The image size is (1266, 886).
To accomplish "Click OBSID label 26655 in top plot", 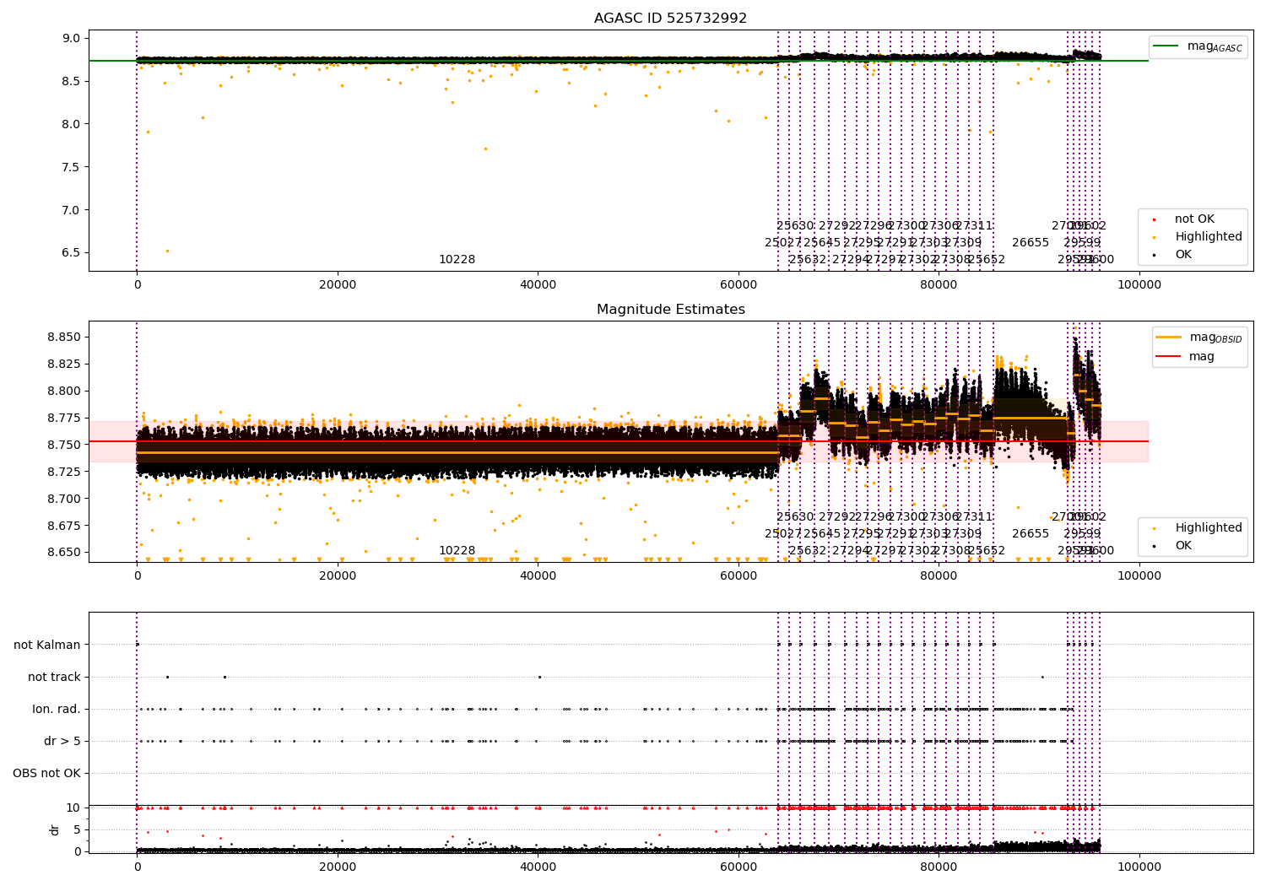I will click(x=1031, y=243).
